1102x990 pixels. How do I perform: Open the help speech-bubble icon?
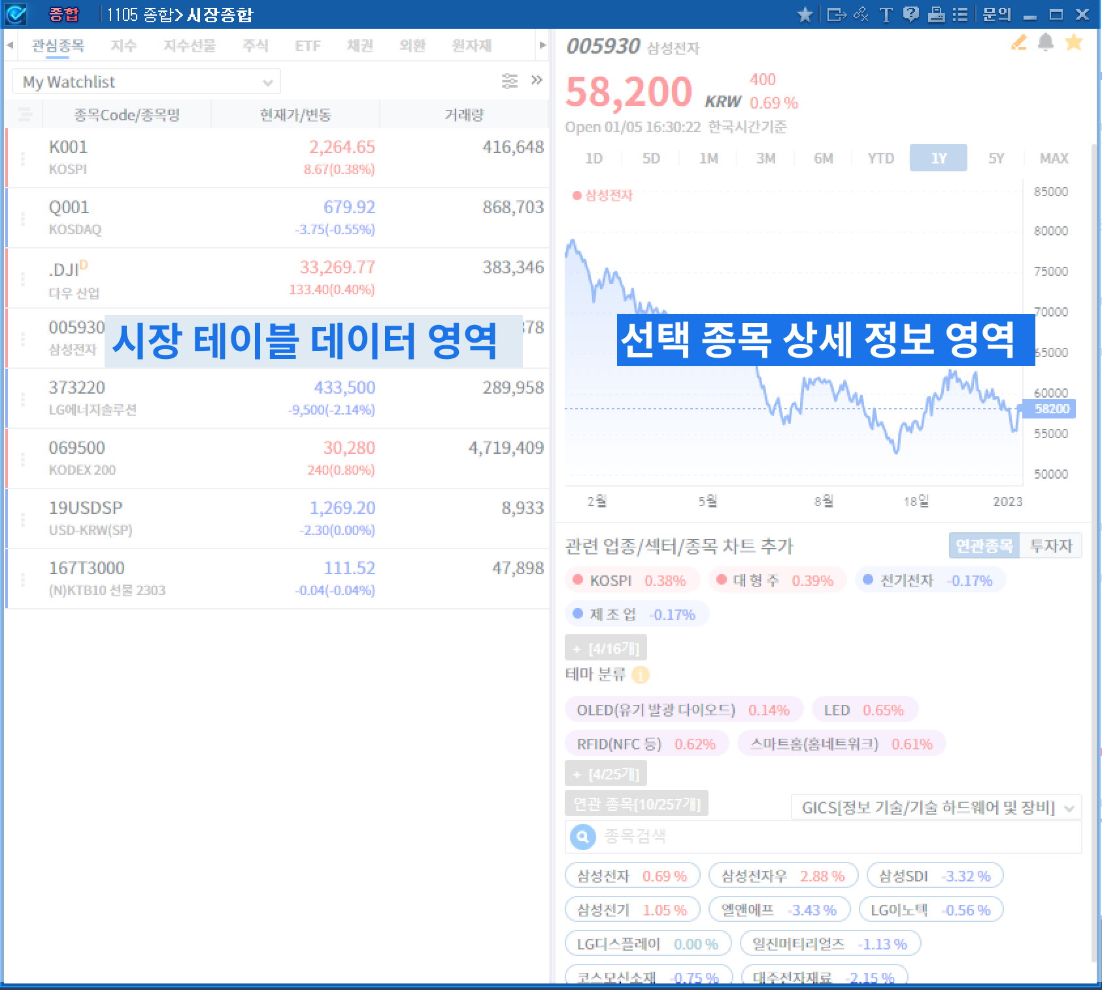910,14
